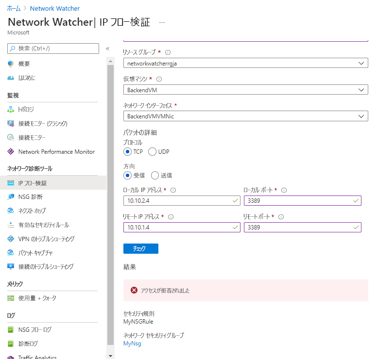Click the パケット キャプチャ icon
377x359 pixels.
(x=11, y=253)
